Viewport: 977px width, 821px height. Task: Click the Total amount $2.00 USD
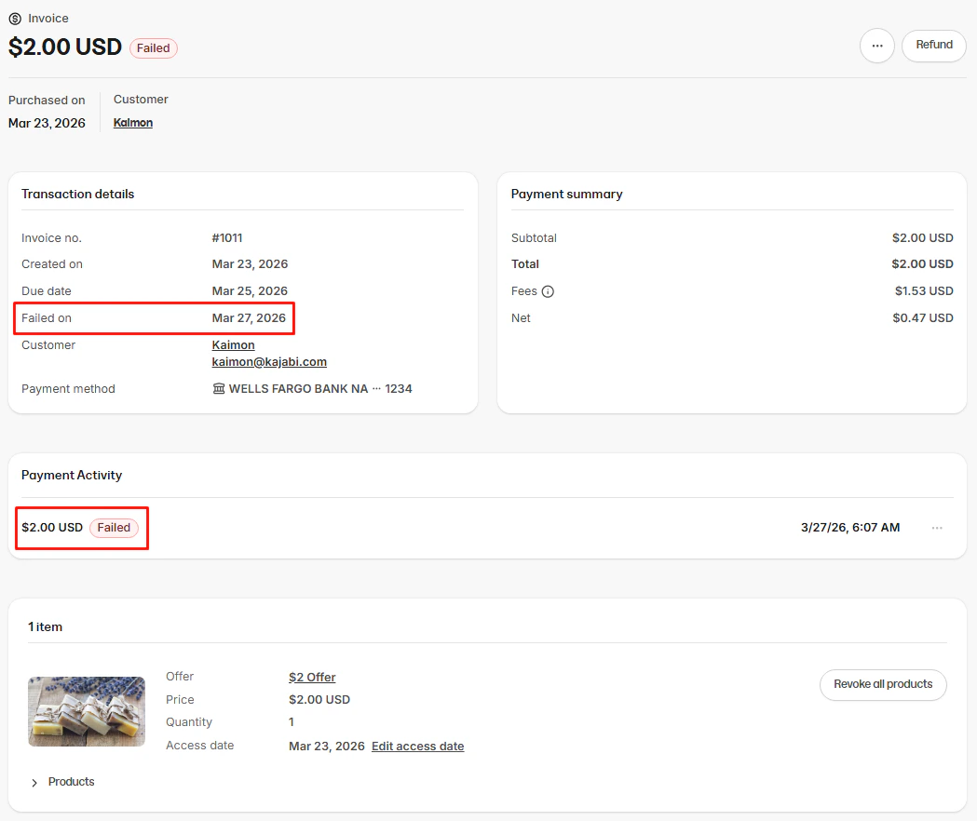point(922,264)
